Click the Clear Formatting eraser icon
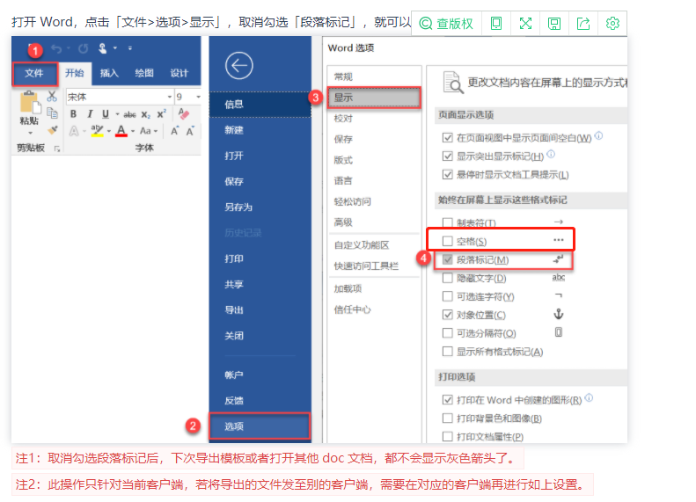 (x=183, y=113)
